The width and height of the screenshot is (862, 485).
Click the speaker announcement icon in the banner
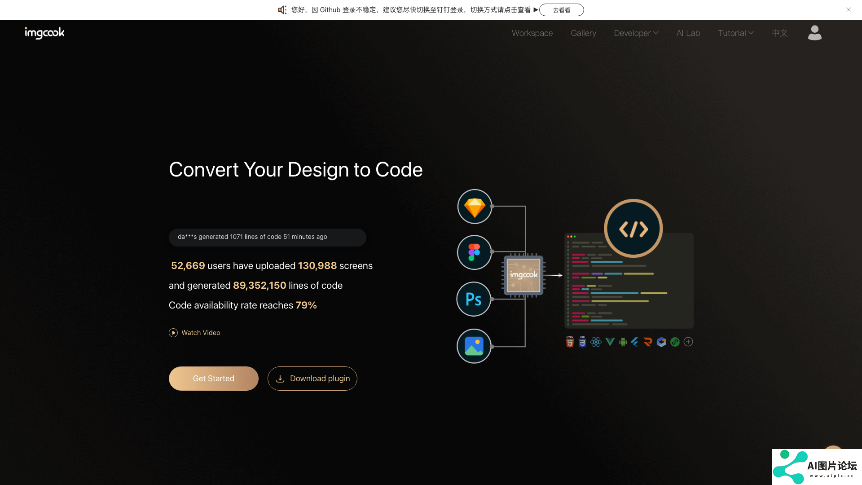[282, 10]
